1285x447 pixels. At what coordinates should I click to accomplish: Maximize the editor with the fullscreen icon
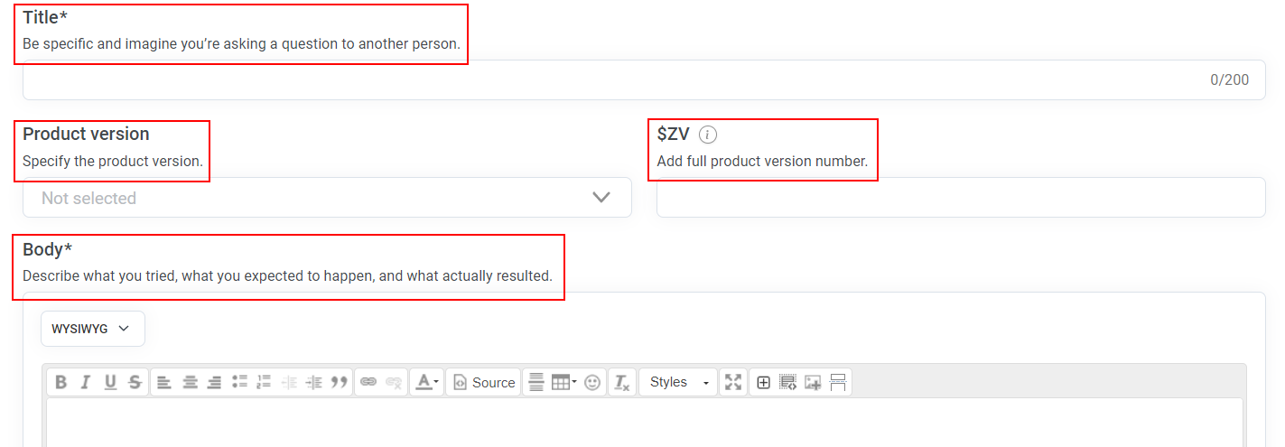pyautogui.click(x=733, y=383)
